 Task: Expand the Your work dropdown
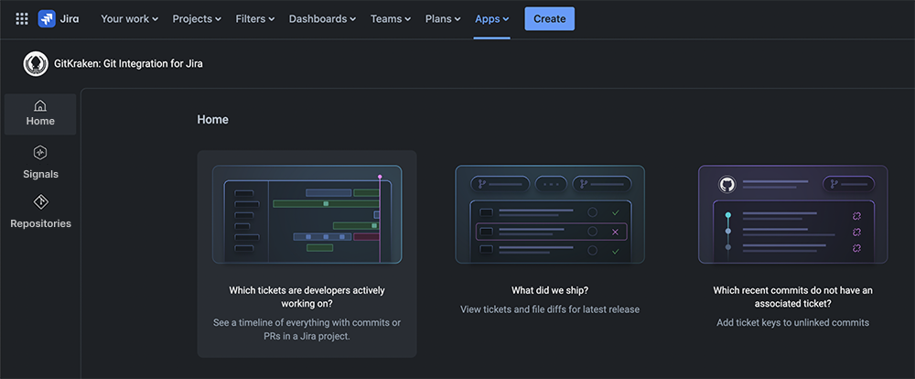click(x=130, y=18)
